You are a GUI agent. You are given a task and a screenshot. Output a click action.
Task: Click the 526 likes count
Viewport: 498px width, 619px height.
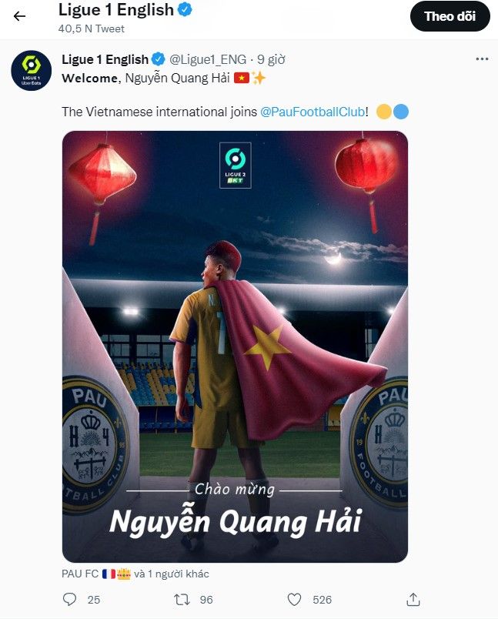(x=322, y=600)
